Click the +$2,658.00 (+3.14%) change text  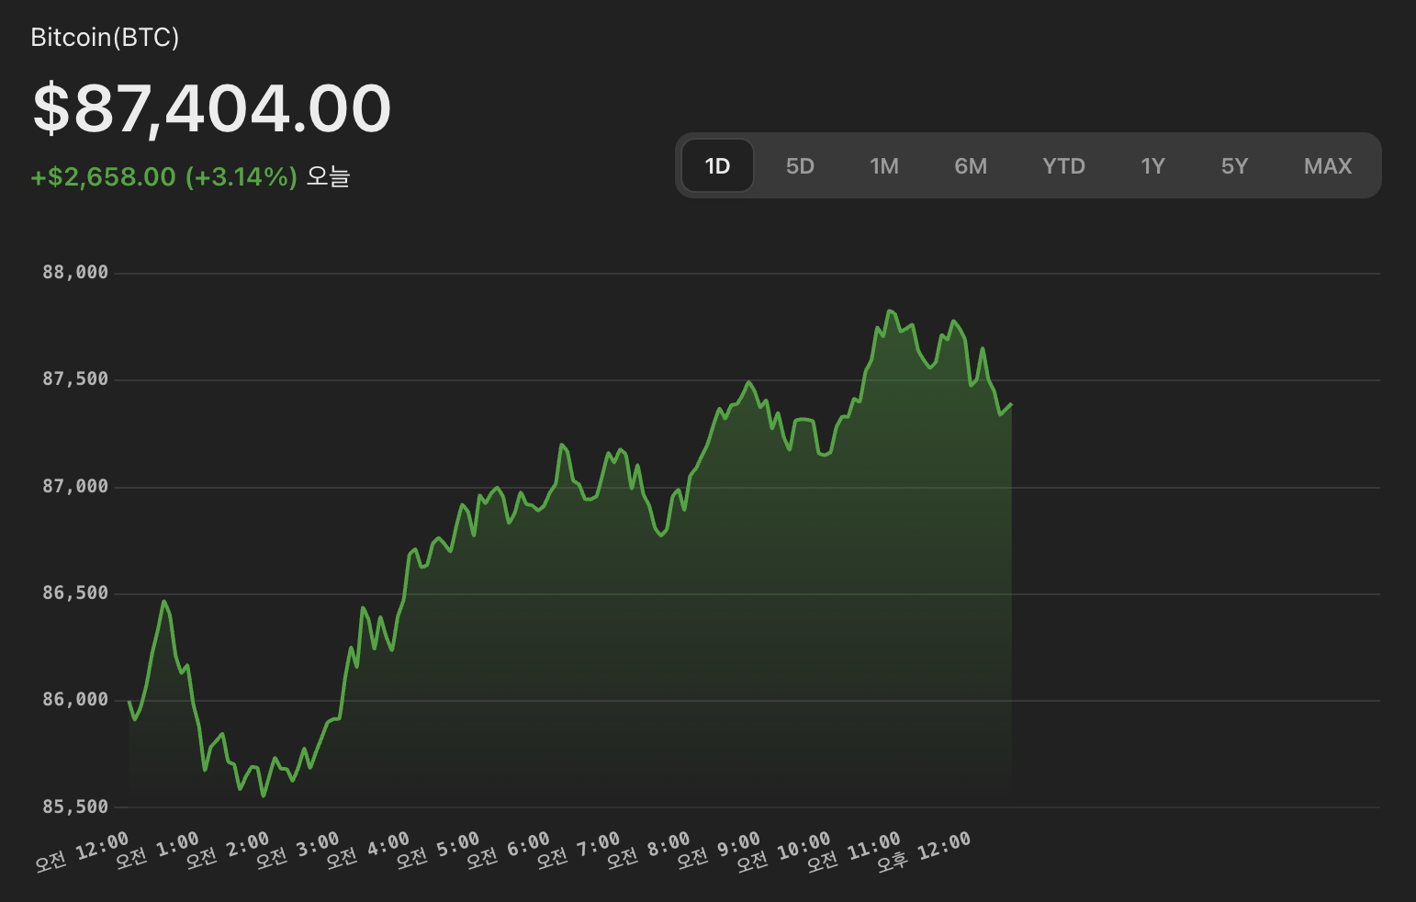tap(164, 176)
